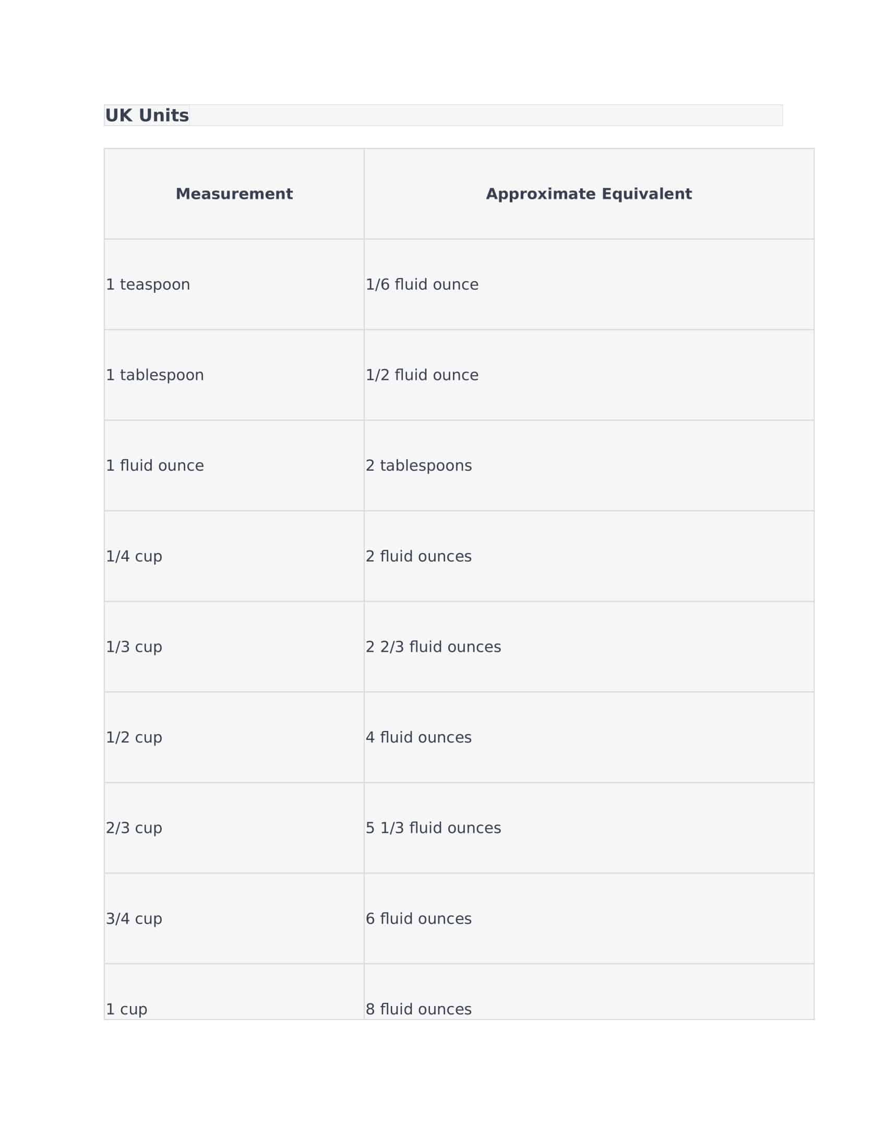Viewport: 887px width, 1148px height.
Task: Click the "2 fluid ounces" cell
Action: [x=419, y=556]
